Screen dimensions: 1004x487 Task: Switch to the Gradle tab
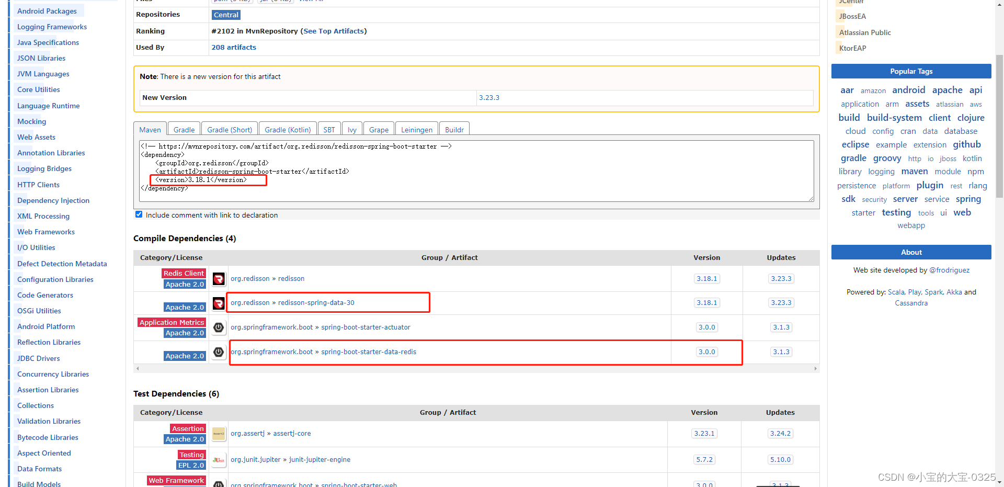click(x=184, y=130)
